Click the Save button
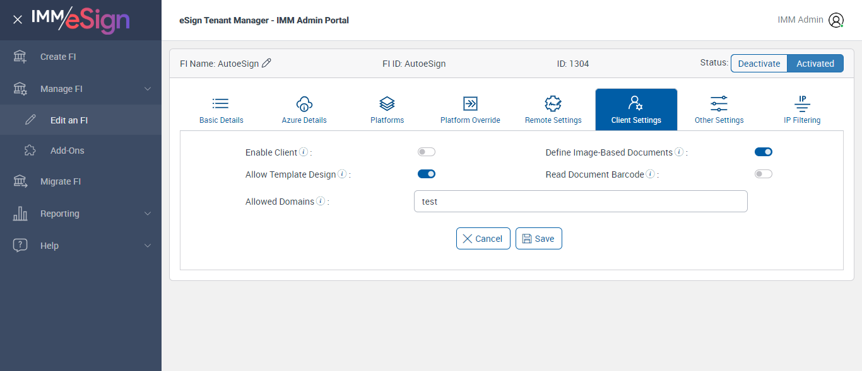The width and height of the screenshot is (862, 371). tap(539, 239)
